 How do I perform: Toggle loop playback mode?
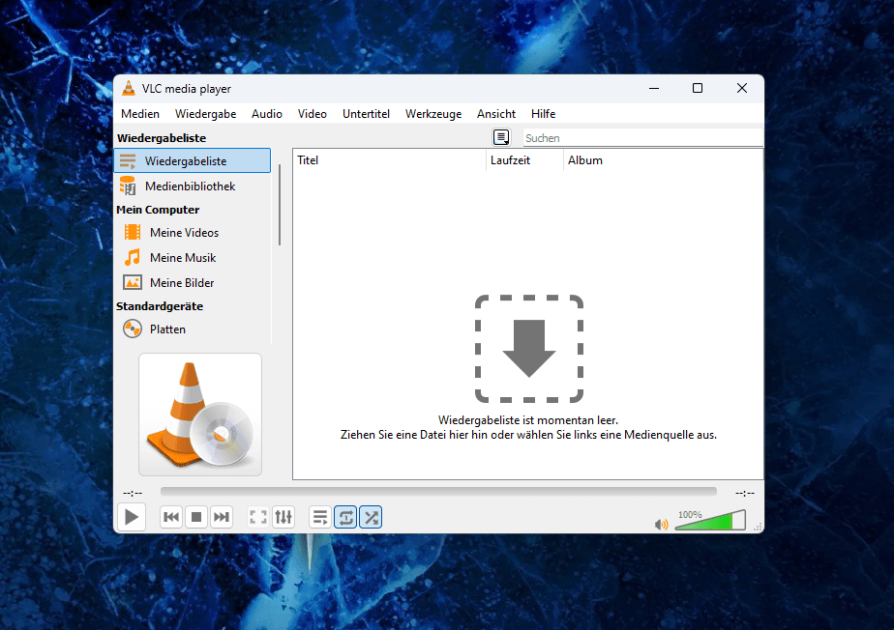click(x=345, y=517)
